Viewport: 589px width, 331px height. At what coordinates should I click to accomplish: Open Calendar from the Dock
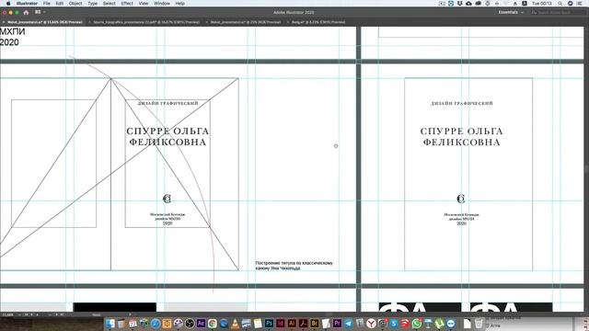[x=133, y=324]
